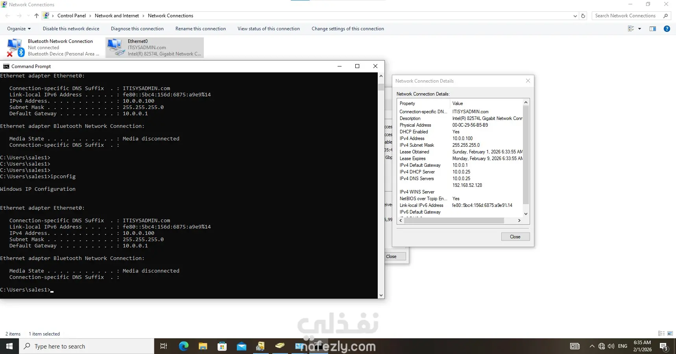This screenshot has width=676, height=354.
Task: Click the Network Connections breadcrumb
Action: tap(170, 16)
